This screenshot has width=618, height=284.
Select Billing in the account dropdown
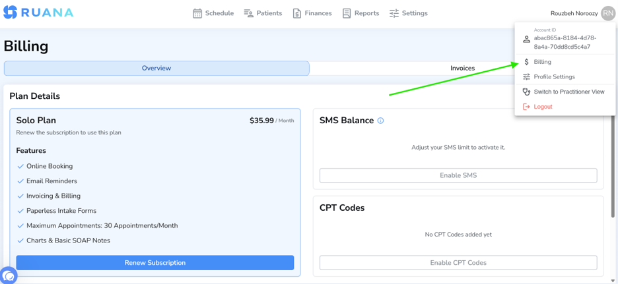[565, 62]
